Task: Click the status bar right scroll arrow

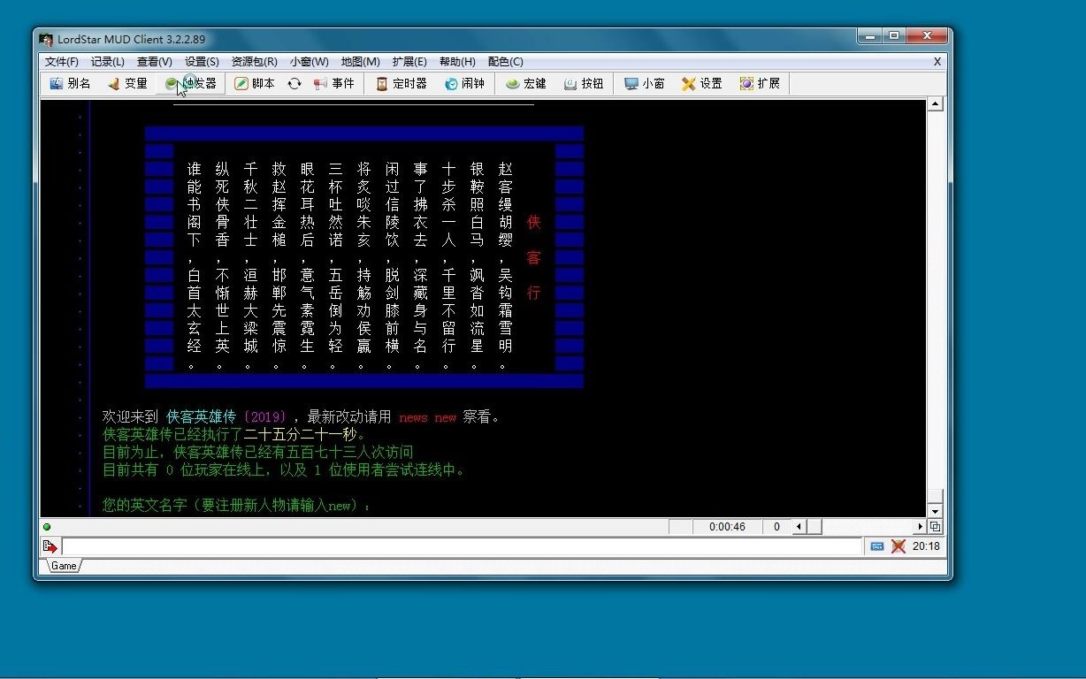Action: point(921,527)
